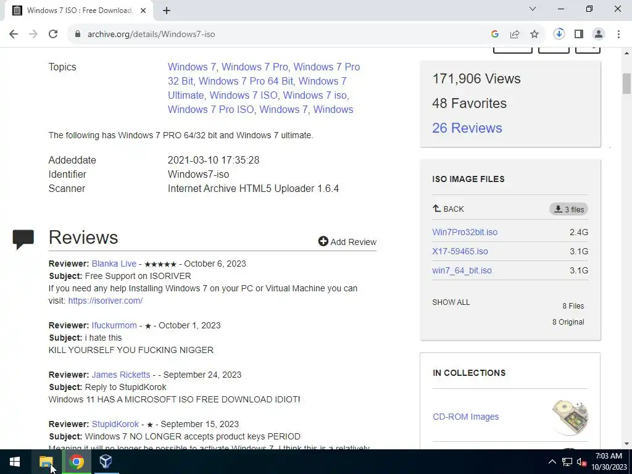
Task: Open Chrome three-dot menu
Action: pos(618,35)
